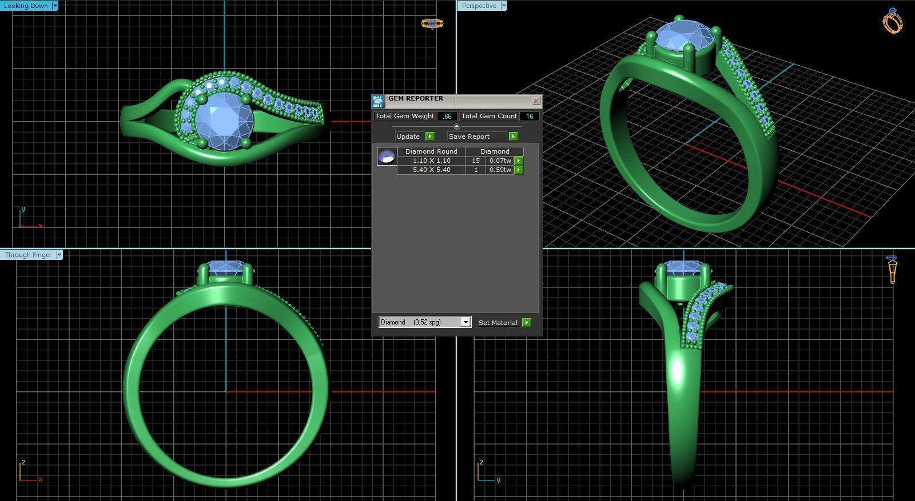Click the Total Gem Count value 16
Image resolution: width=915 pixels, height=501 pixels.
point(530,116)
